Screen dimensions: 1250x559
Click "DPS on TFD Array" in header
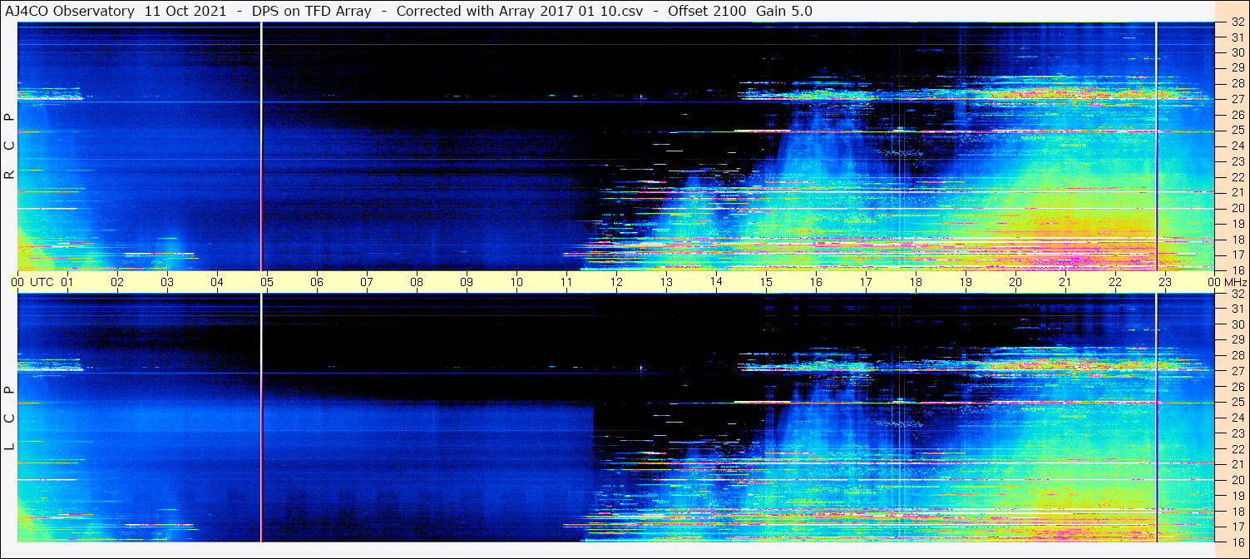(x=312, y=11)
